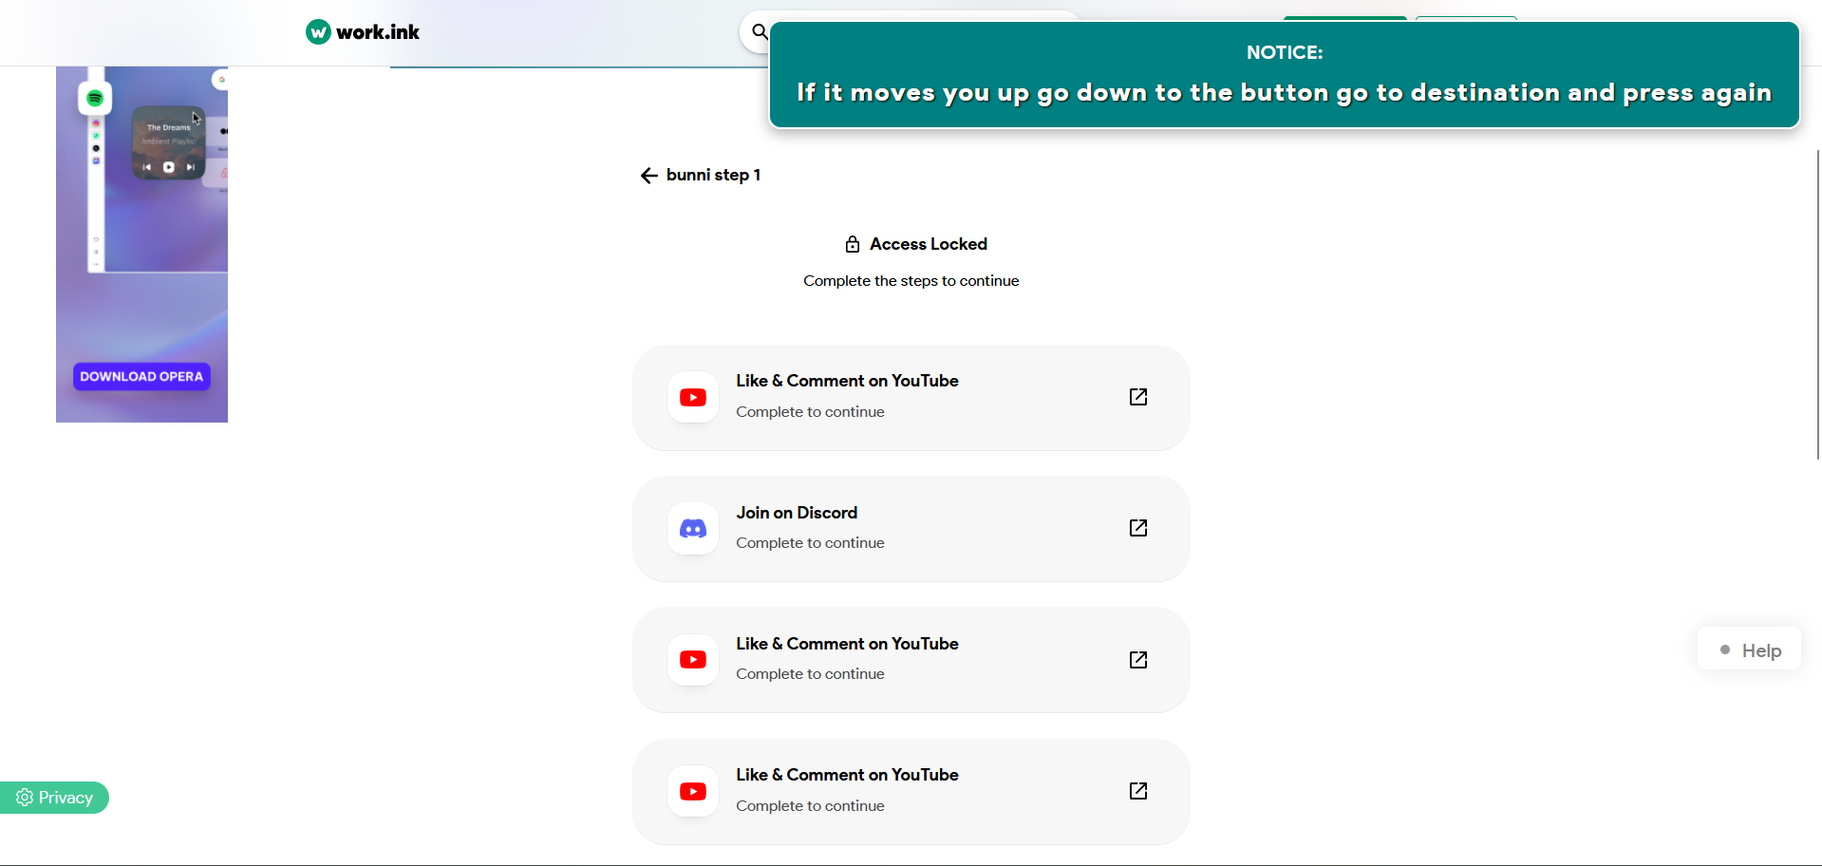This screenshot has height=866, width=1822.
Task: Open the Help widget
Action: (1749, 650)
